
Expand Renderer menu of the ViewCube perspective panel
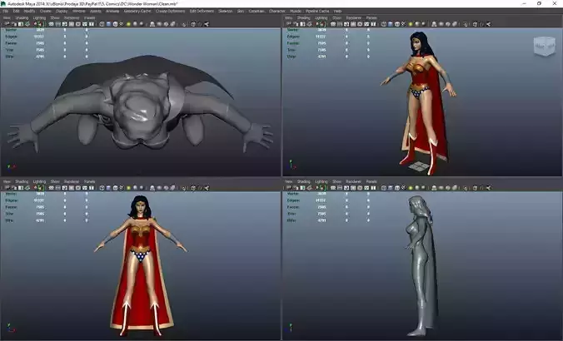tap(354, 17)
